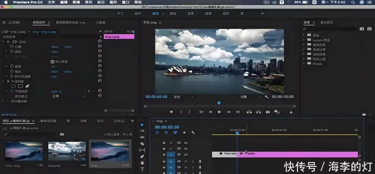Select the timg sequence thumbnail
375x174 pixels.
pos(110,151)
